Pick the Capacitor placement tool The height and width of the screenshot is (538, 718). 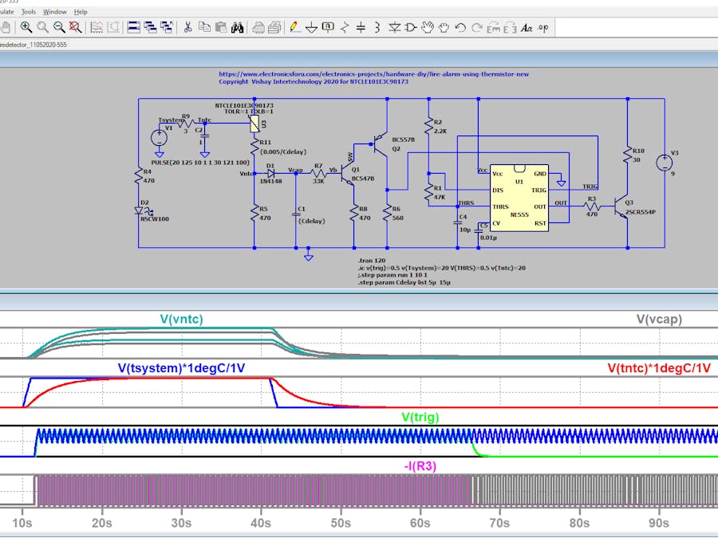click(x=361, y=27)
